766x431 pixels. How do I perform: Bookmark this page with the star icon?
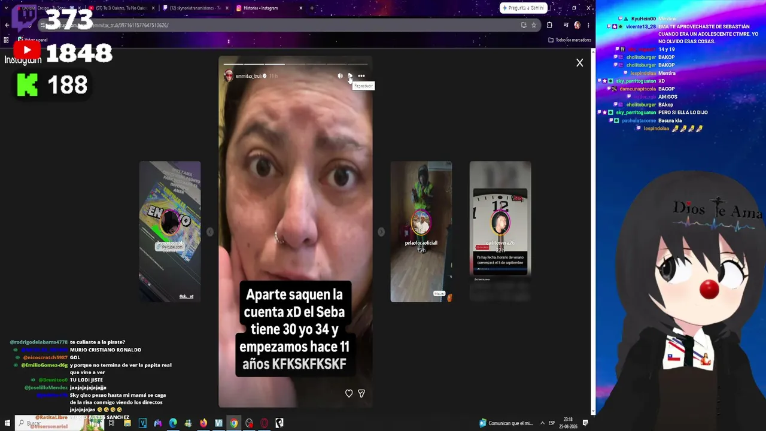[534, 25]
